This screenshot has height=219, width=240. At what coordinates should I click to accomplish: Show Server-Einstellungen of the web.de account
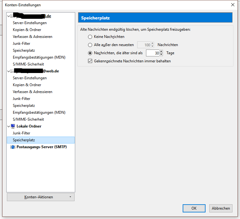click(x=29, y=78)
